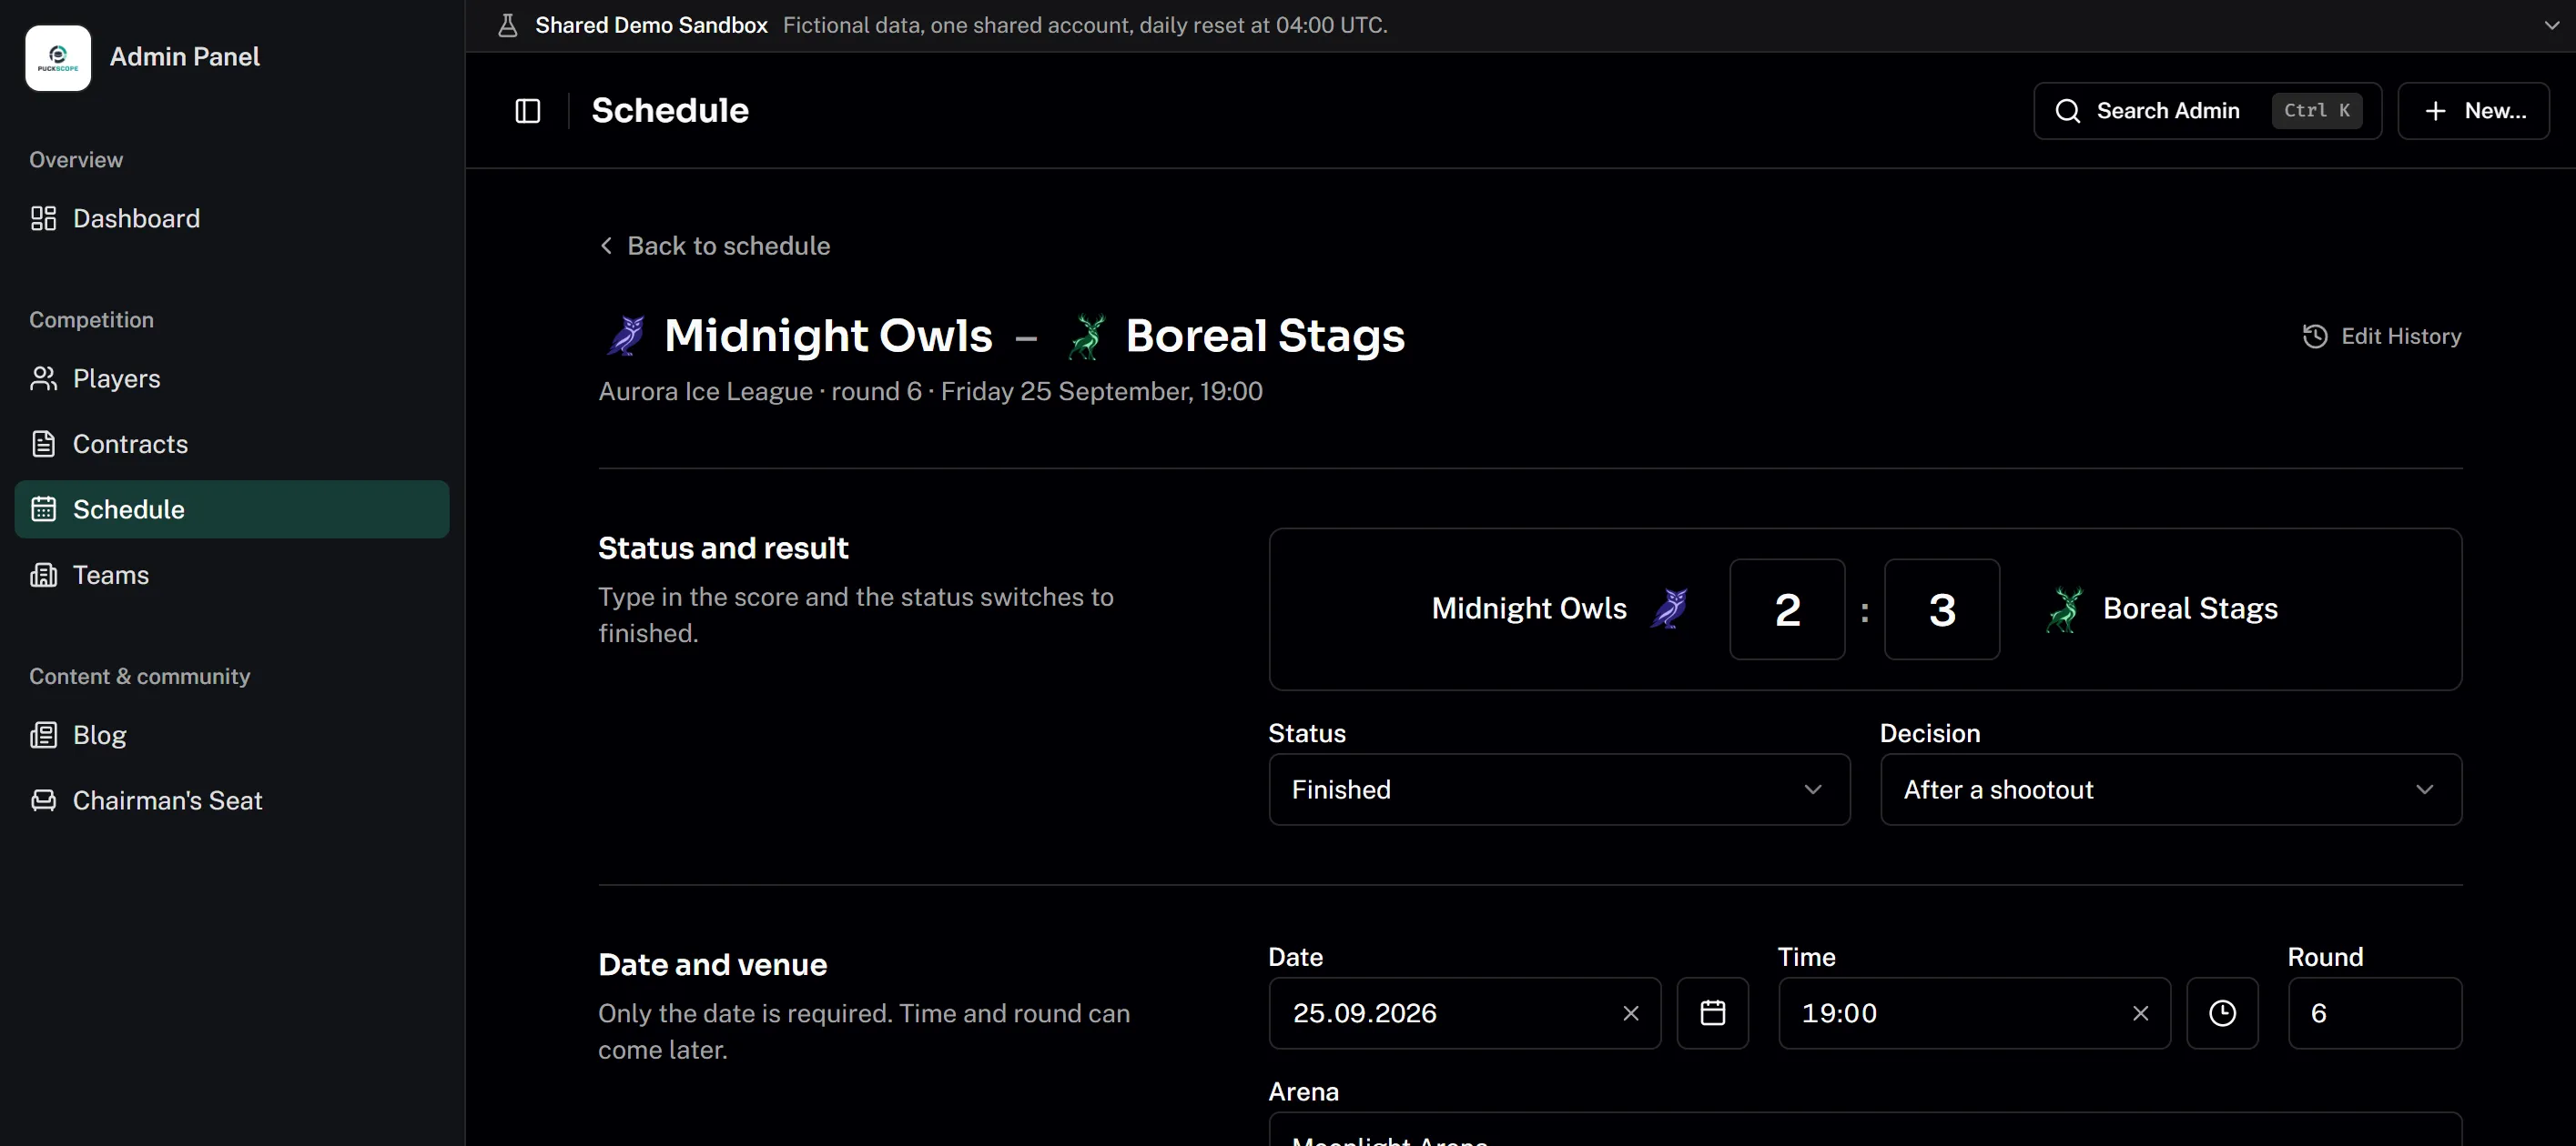Screen dimensions: 2576x1146
Task: Click the Status and result section title
Action: pyautogui.click(x=723, y=548)
